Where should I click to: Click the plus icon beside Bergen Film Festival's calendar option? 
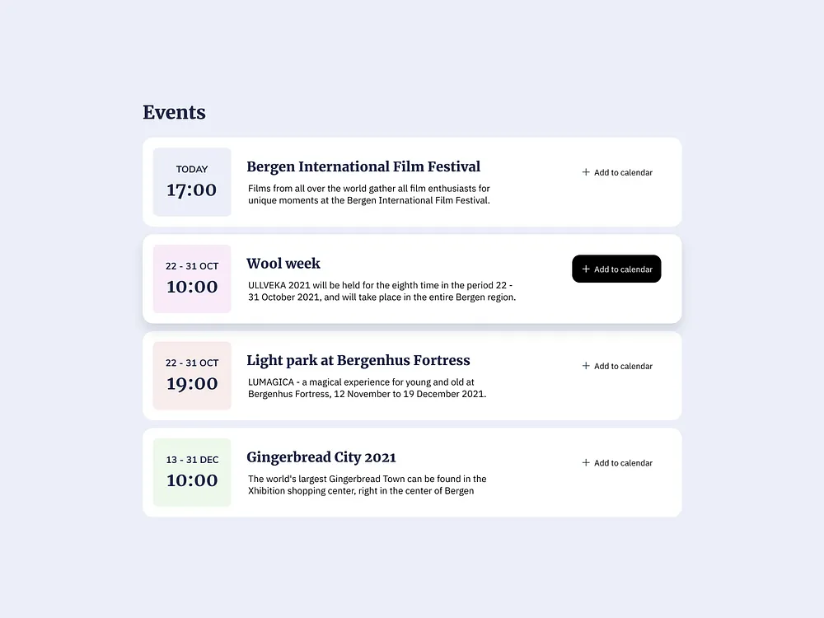click(587, 172)
